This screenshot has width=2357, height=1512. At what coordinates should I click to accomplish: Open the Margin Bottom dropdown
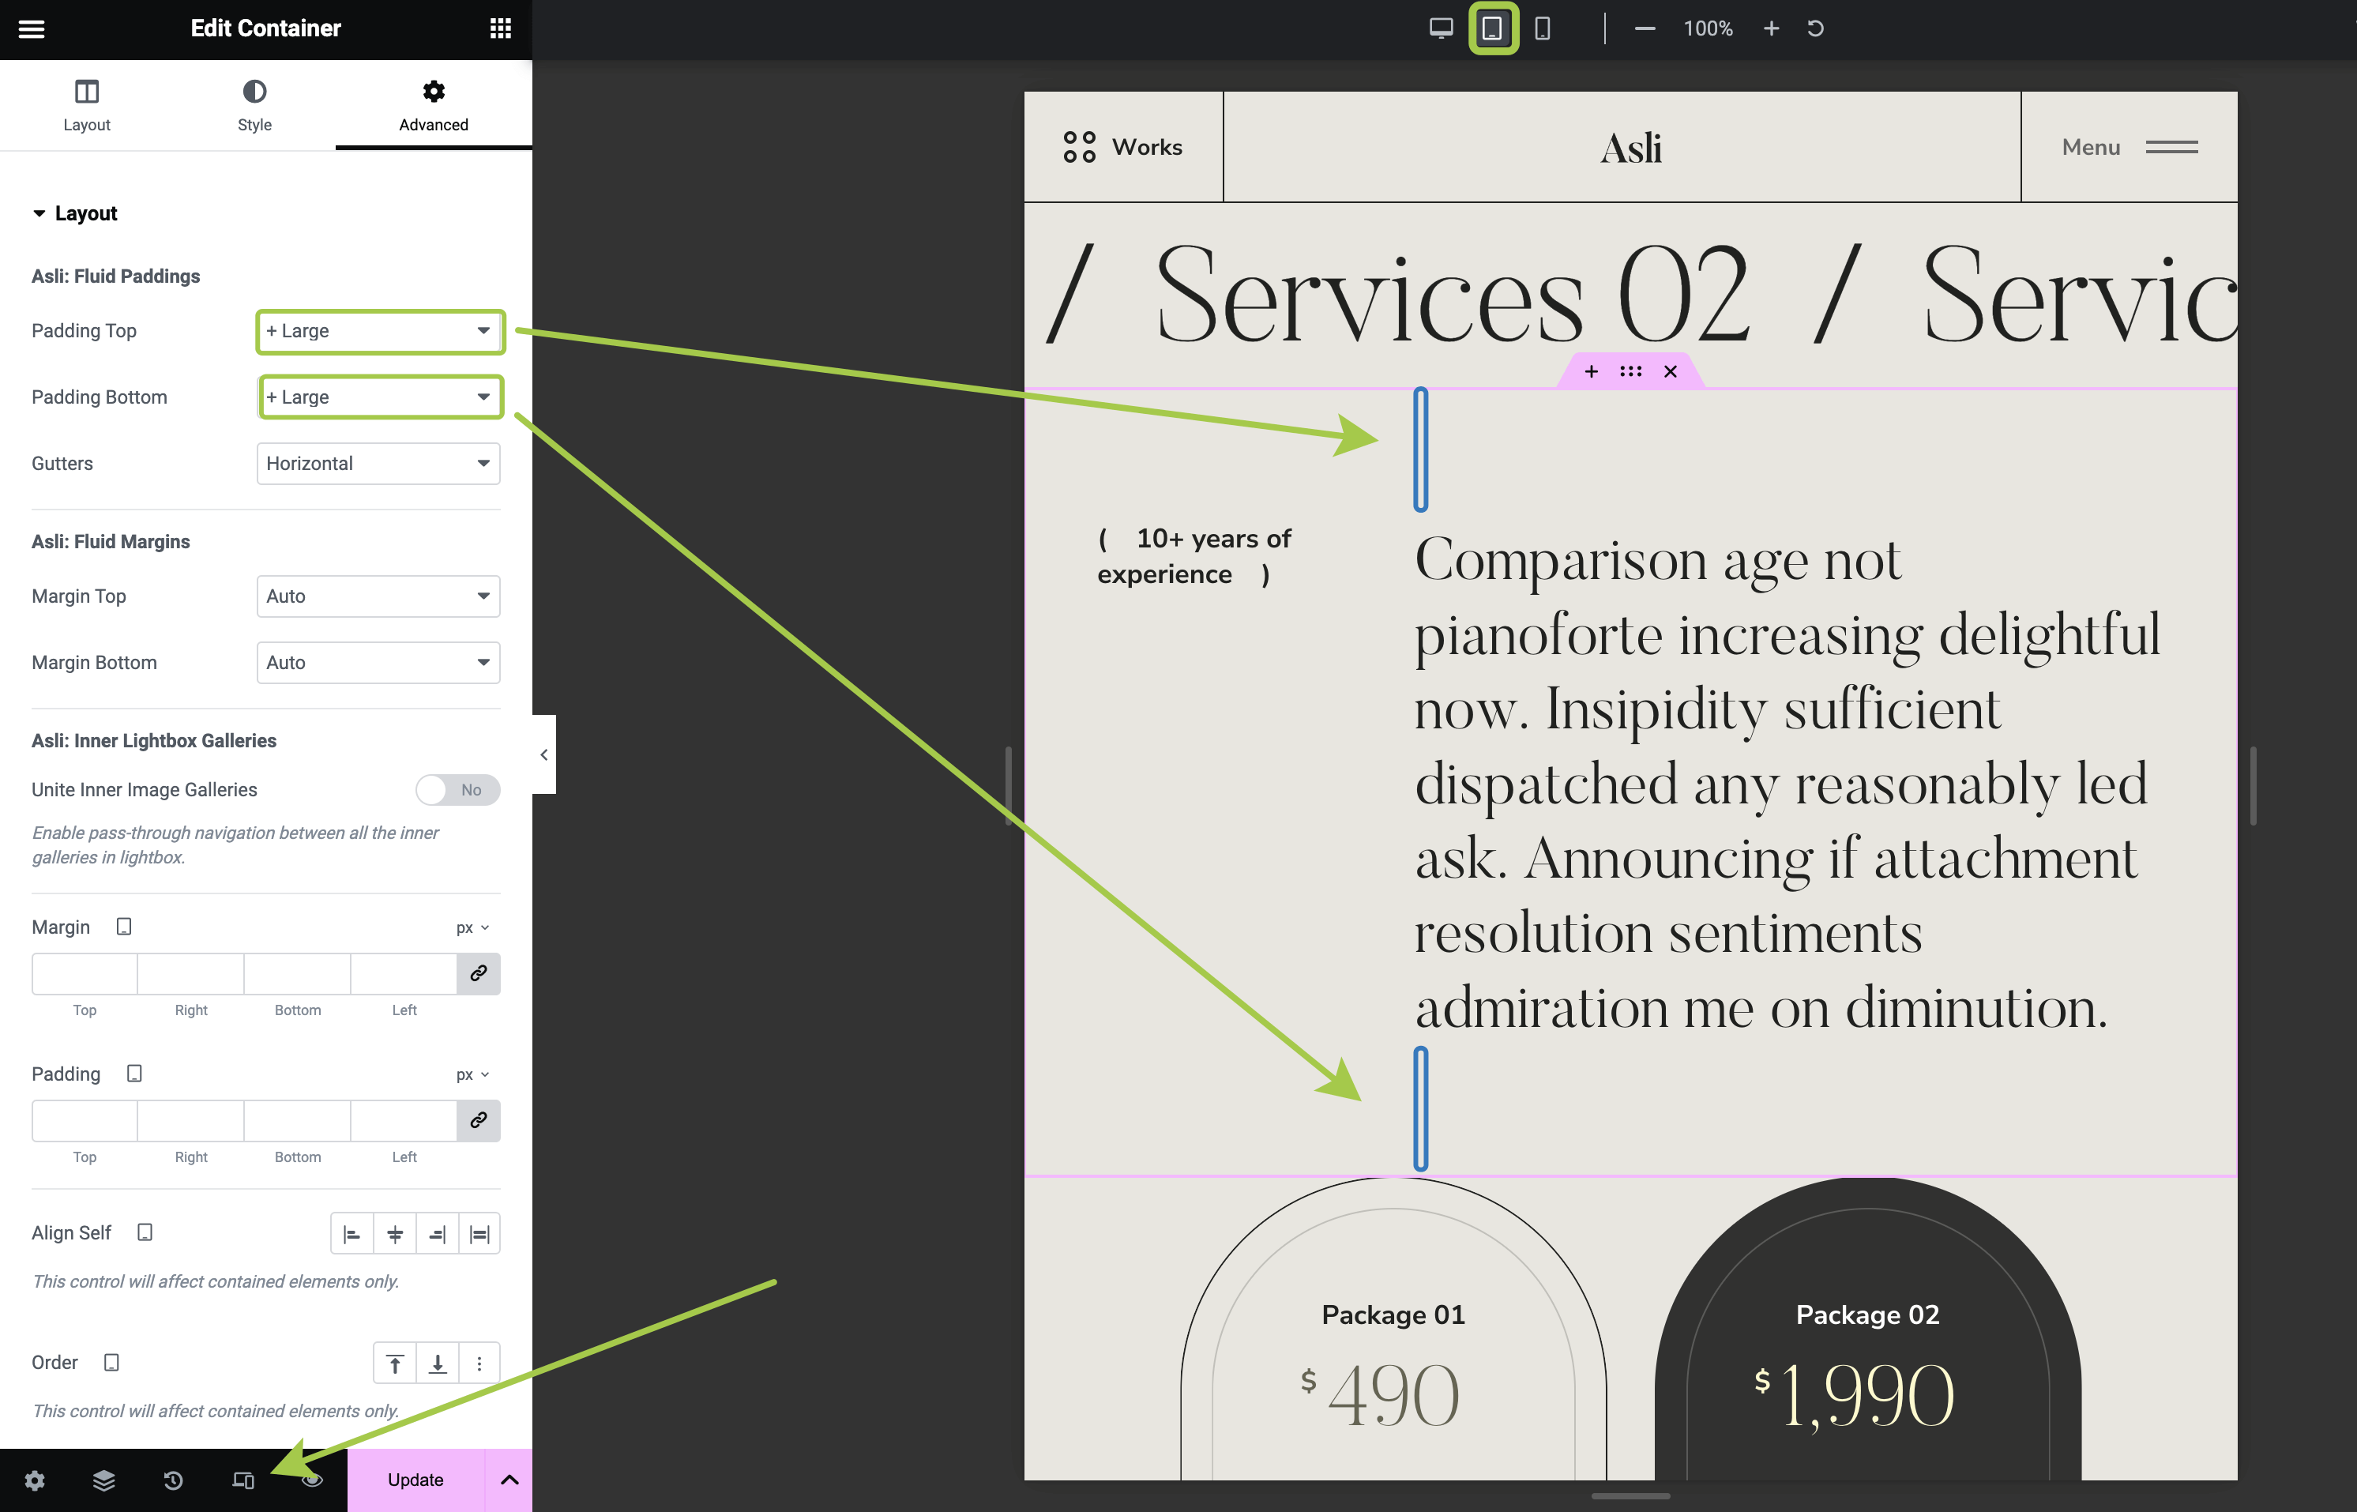point(379,663)
